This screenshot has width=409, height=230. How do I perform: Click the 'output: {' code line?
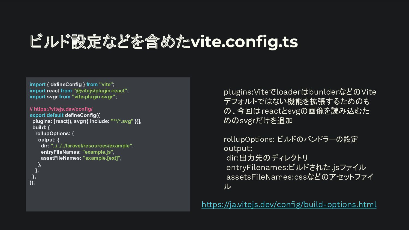pos(49,140)
